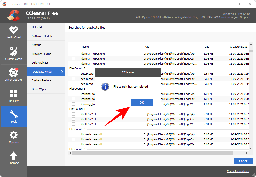Open the Options gear icon
The height and width of the screenshot is (177, 256).
13,135
